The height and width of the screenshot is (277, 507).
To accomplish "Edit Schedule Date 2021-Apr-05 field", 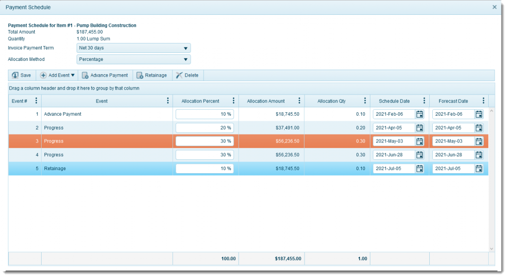I will [394, 128].
